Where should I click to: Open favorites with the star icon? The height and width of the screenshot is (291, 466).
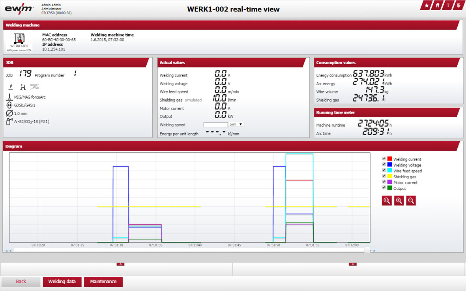point(427,6)
